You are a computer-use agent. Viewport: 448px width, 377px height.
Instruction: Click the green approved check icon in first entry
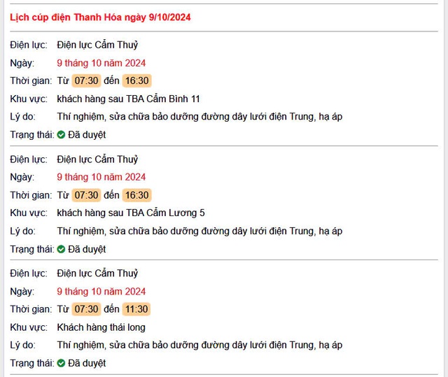61,135
